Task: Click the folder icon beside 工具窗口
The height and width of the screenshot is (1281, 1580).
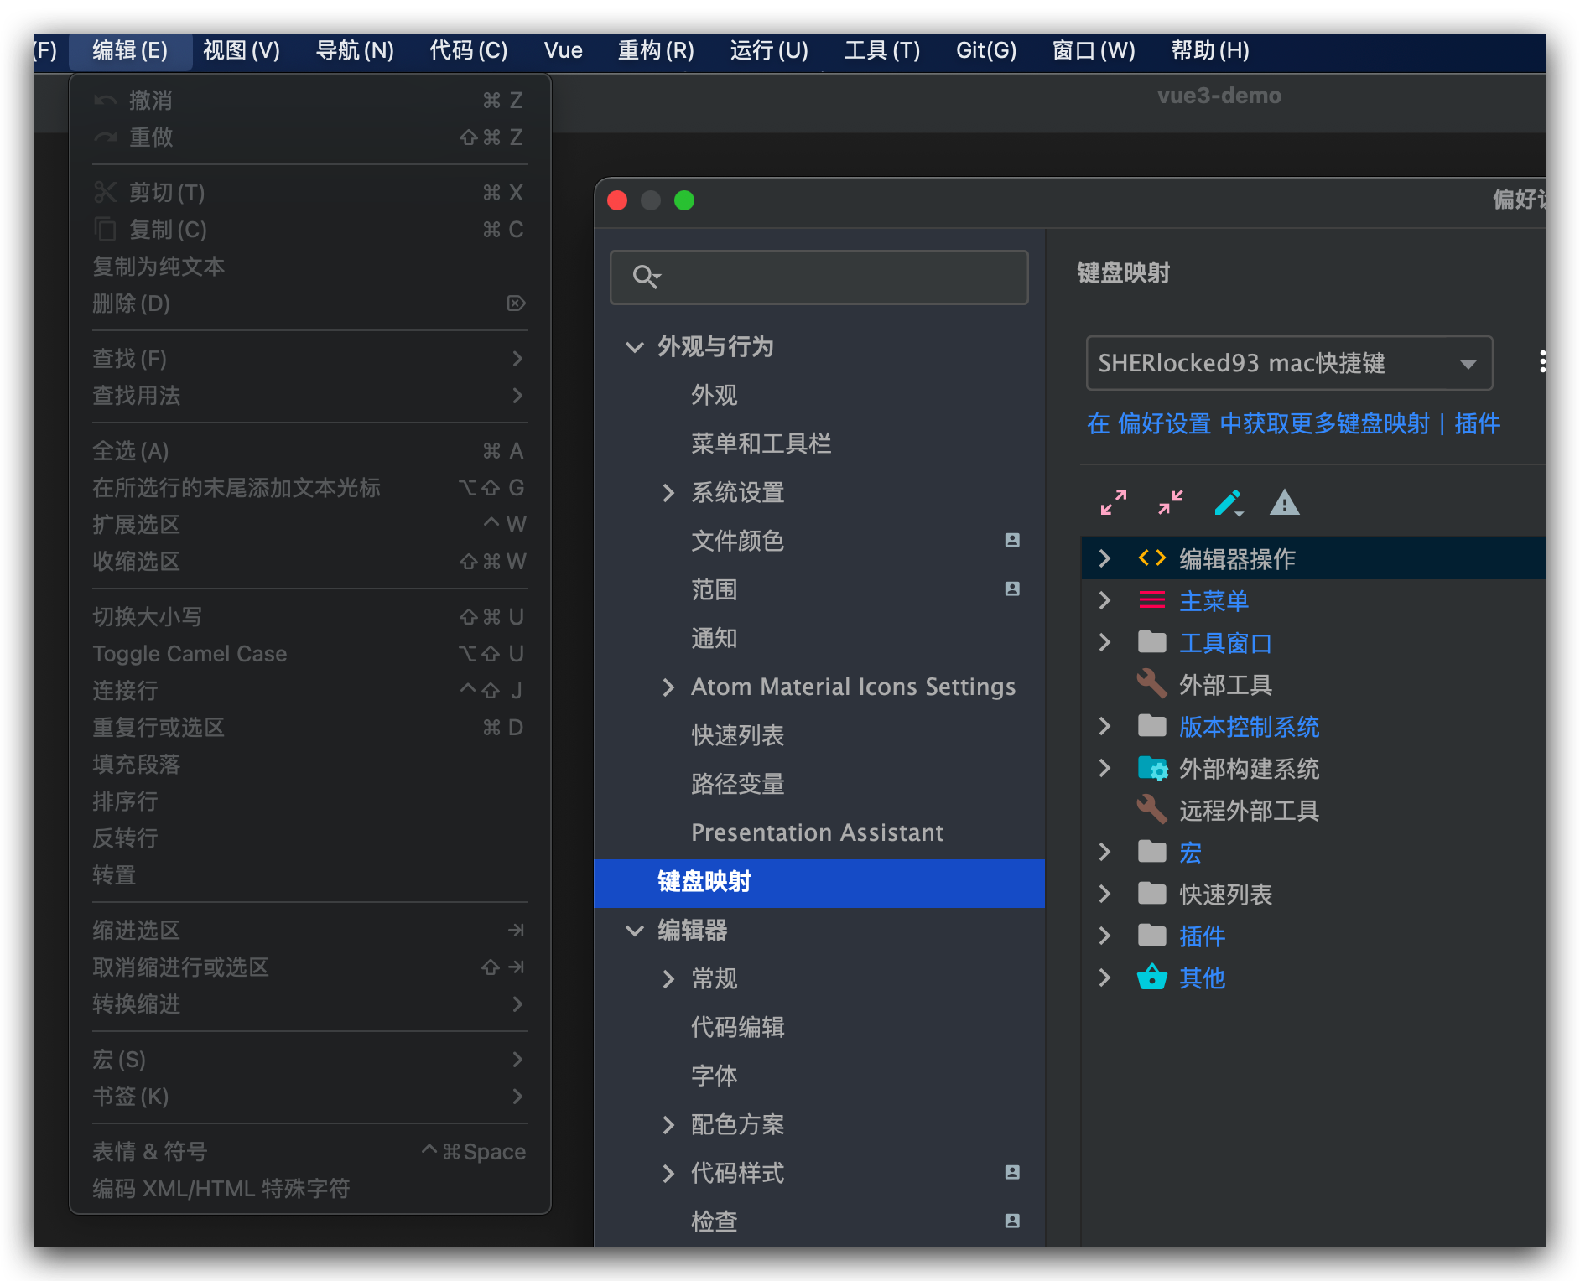Action: coord(1152,642)
